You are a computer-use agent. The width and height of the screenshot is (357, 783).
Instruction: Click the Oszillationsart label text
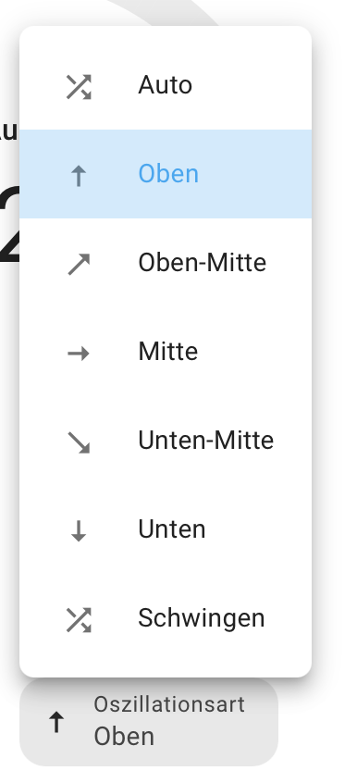169,704
